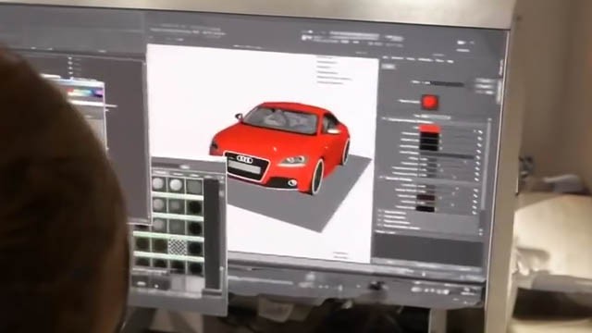Click the first black color swatch below the red one

point(429,136)
